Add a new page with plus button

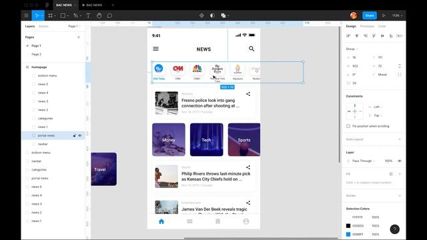click(79, 37)
